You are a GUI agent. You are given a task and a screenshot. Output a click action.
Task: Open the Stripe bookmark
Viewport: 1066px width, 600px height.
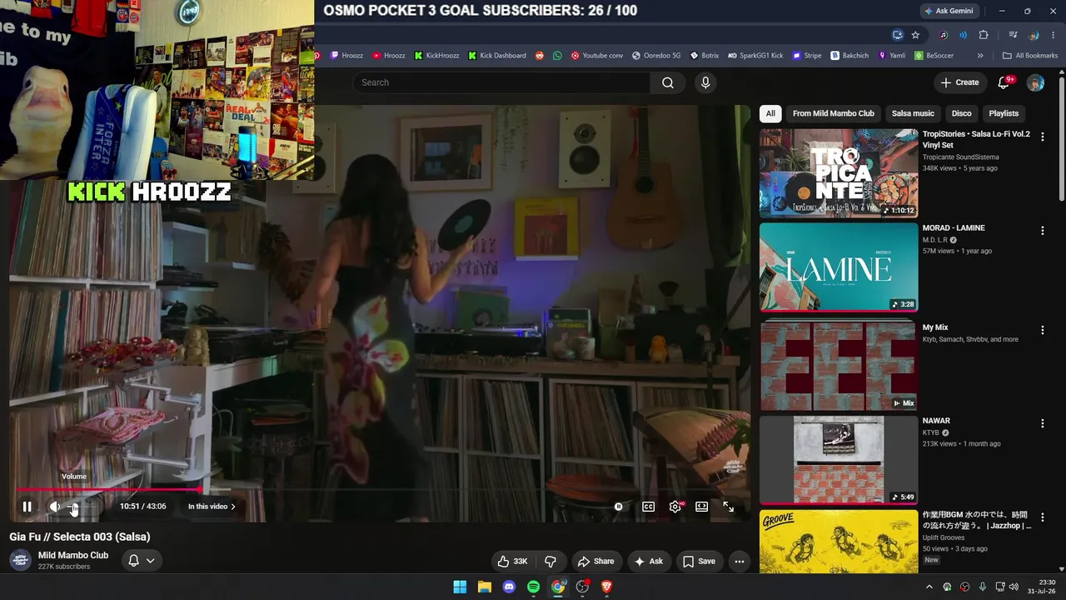click(807, 56)
